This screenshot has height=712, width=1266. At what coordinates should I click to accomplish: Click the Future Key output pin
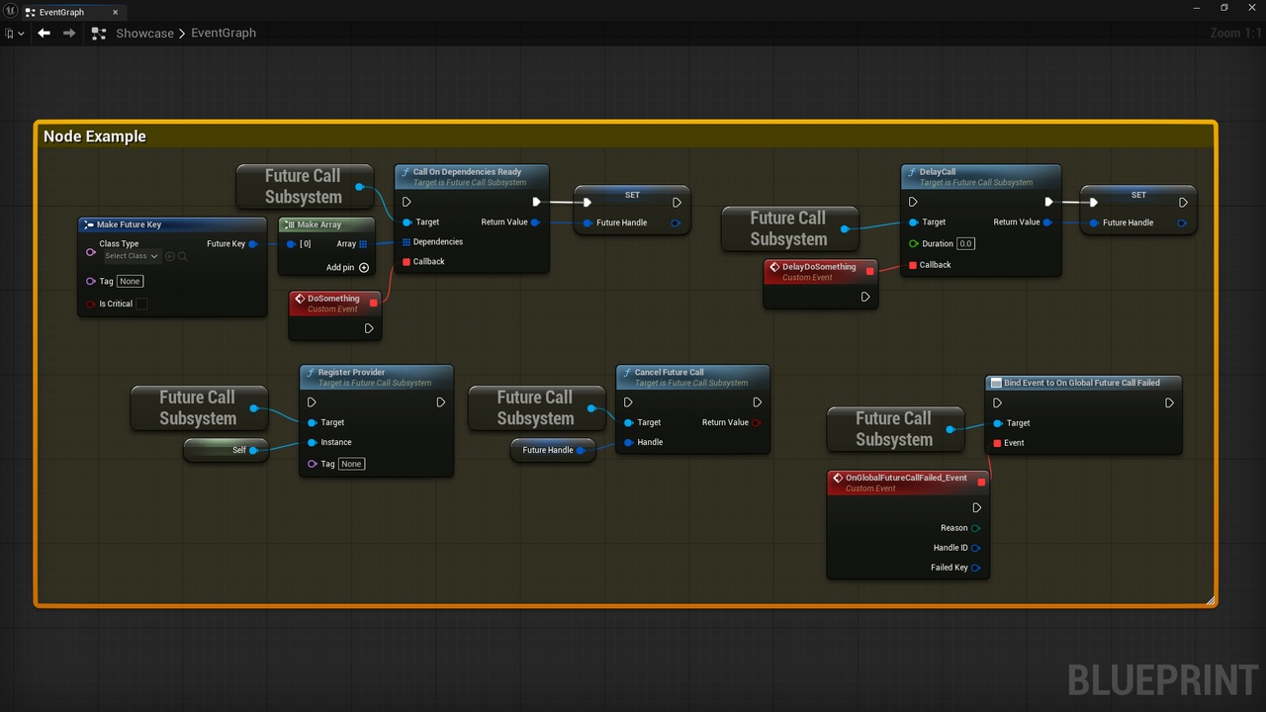tap(253, 243)
